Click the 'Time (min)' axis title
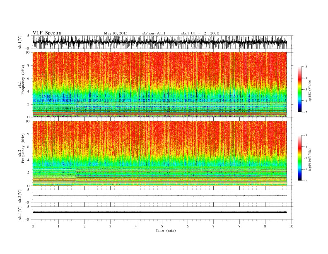This screenshot has height=254, width=328. click(166, 230)
